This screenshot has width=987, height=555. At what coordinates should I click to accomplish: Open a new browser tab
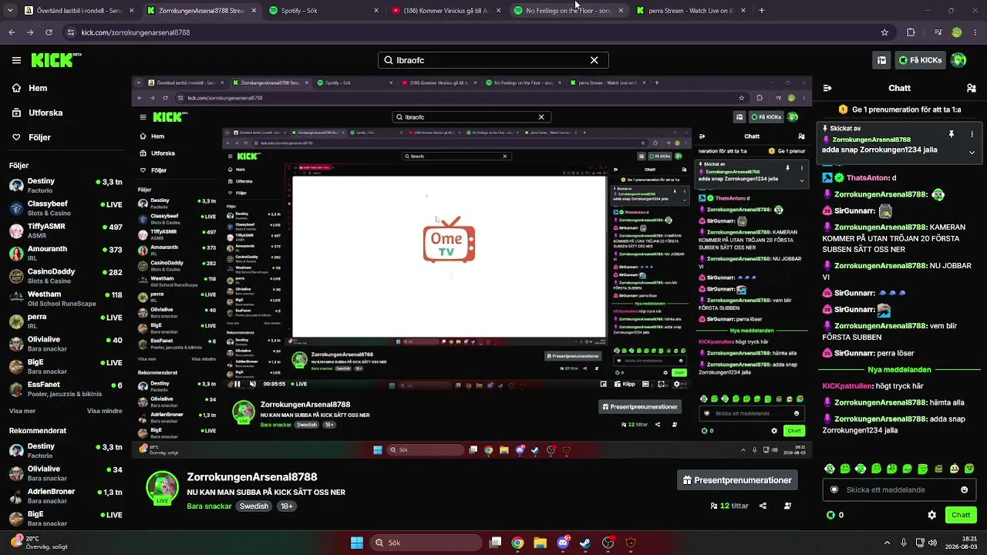click(x=762, y=11)
